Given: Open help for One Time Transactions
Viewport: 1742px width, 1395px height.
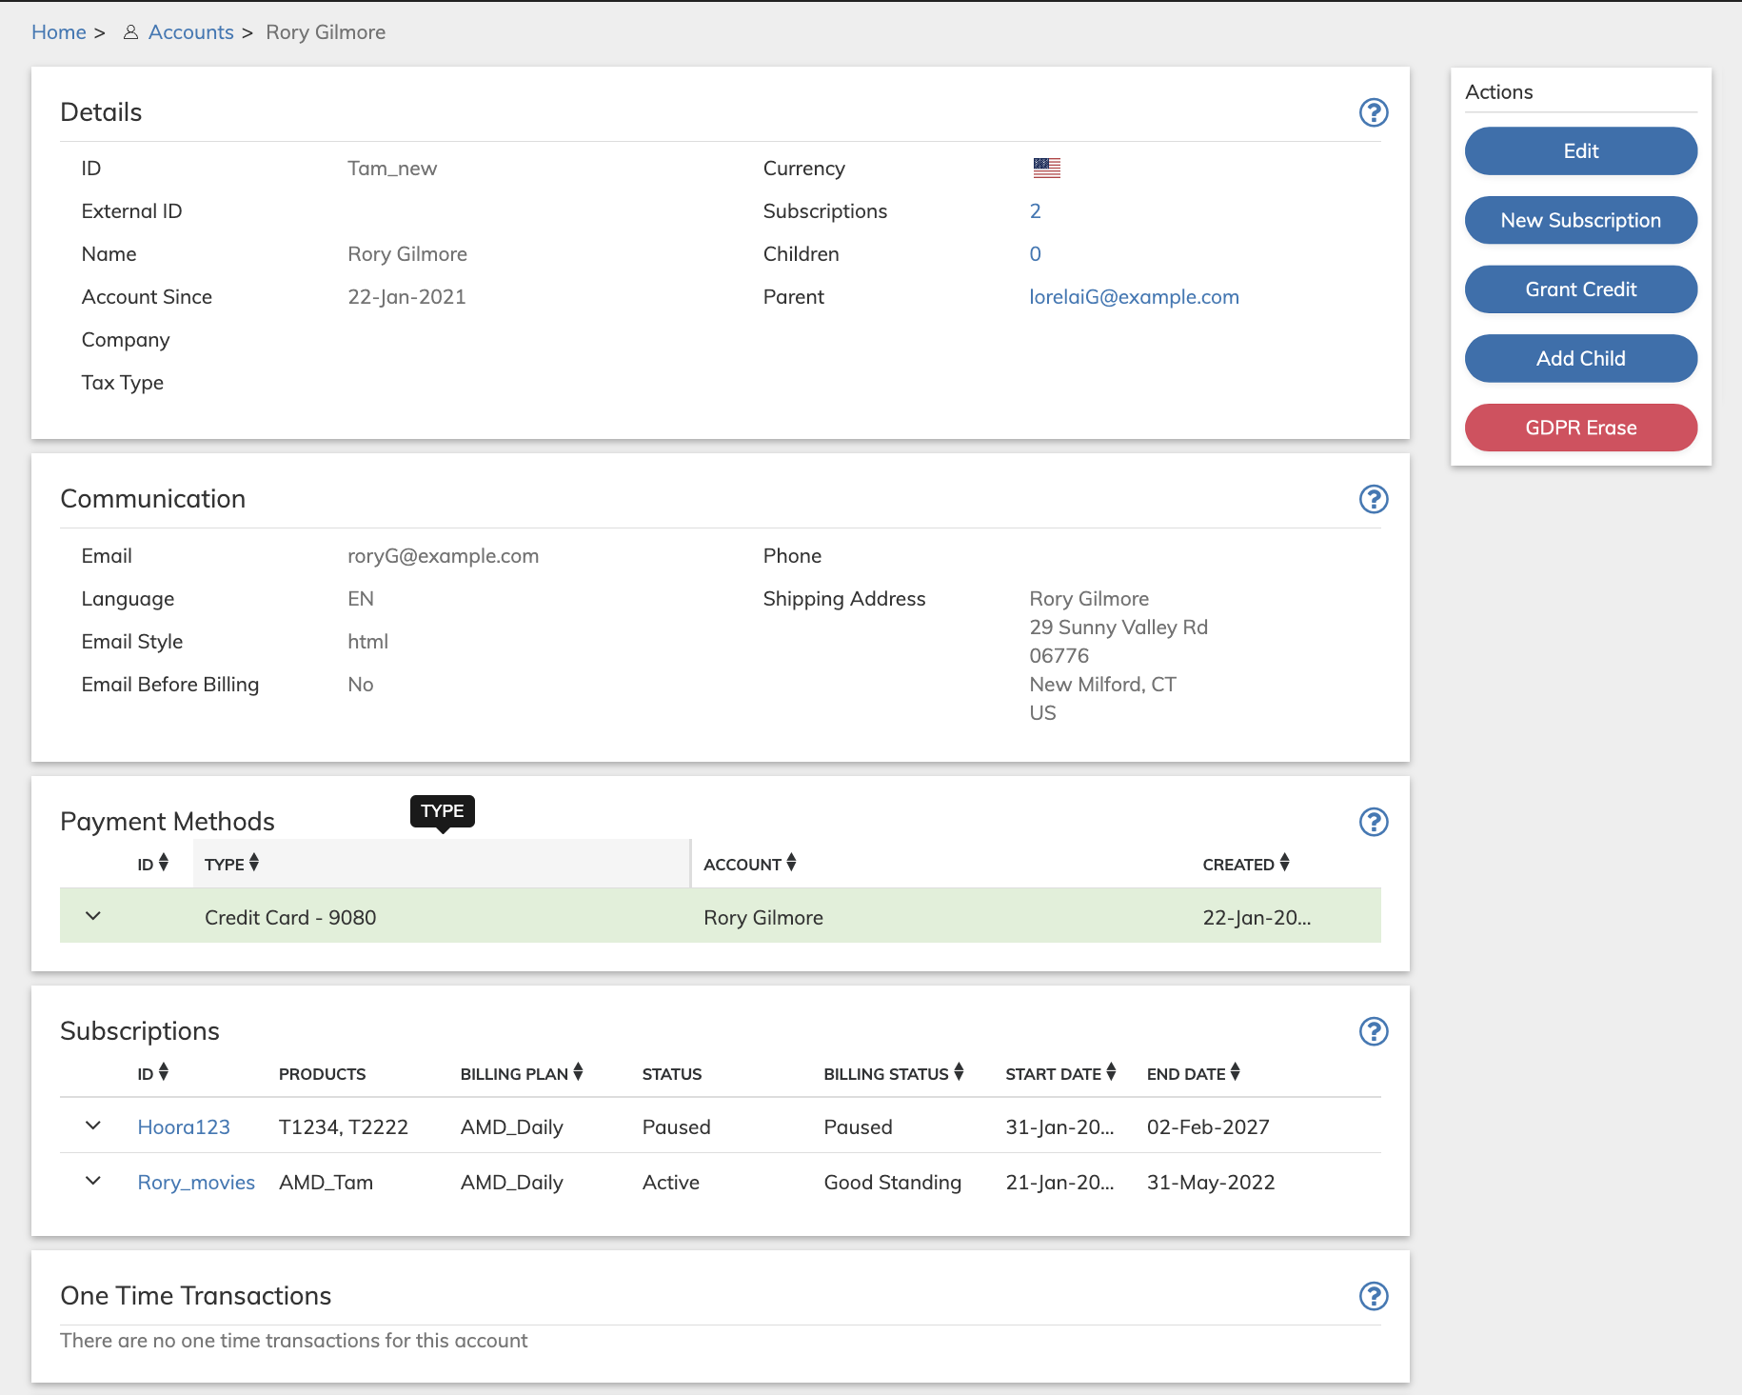Looking at the screenshot, I should pos(1374,1296).
